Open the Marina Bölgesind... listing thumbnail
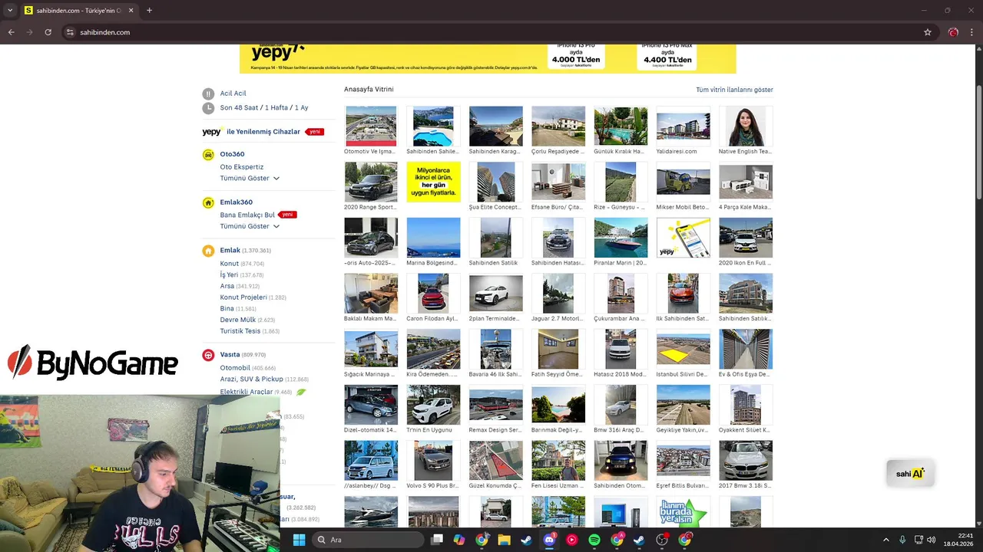The image size is (983, 552). [x=433, y=238]
